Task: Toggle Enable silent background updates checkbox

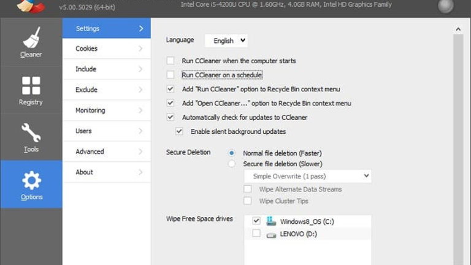Action: point(179,131)
